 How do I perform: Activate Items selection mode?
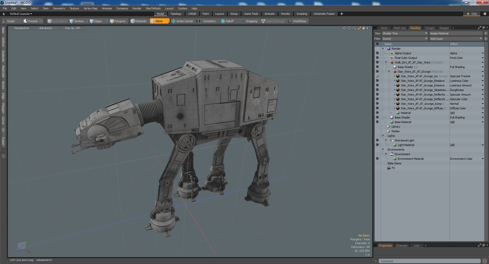pos(159,21)
